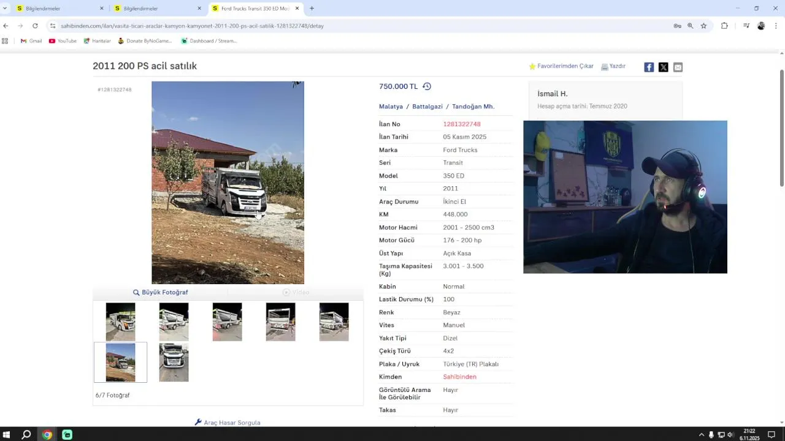Close the second Bilgilendirmeler tab
The height and width of the screenshot is (441, 785).
[x=199, y=9]
